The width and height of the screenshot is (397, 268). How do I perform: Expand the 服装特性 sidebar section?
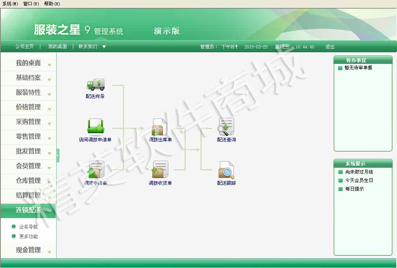pos(28,93)
